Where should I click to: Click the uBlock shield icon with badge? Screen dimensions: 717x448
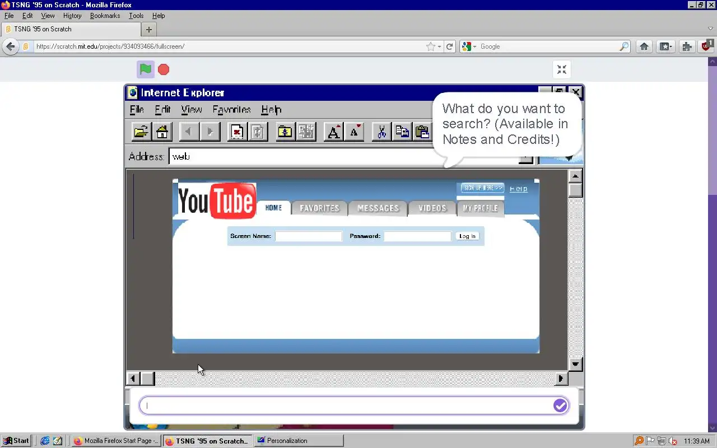coord(707,46)
